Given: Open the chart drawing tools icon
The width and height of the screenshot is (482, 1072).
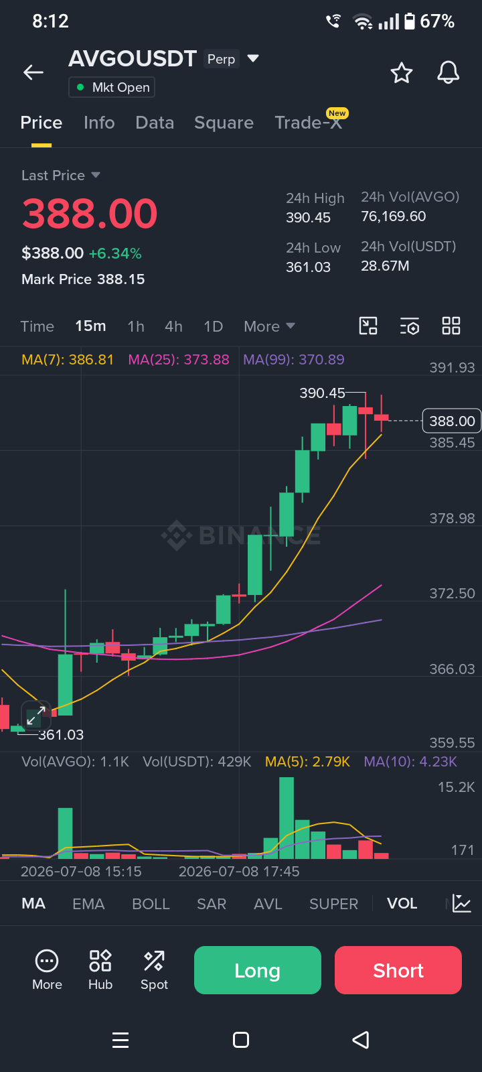Looking at the screenshot, I should (368, 326).
